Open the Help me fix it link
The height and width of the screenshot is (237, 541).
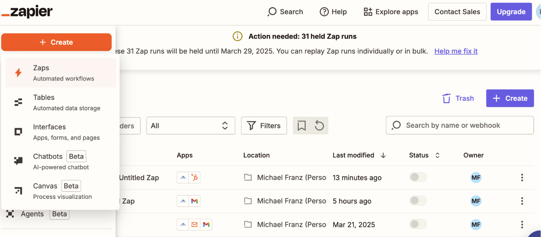[456, 51]
